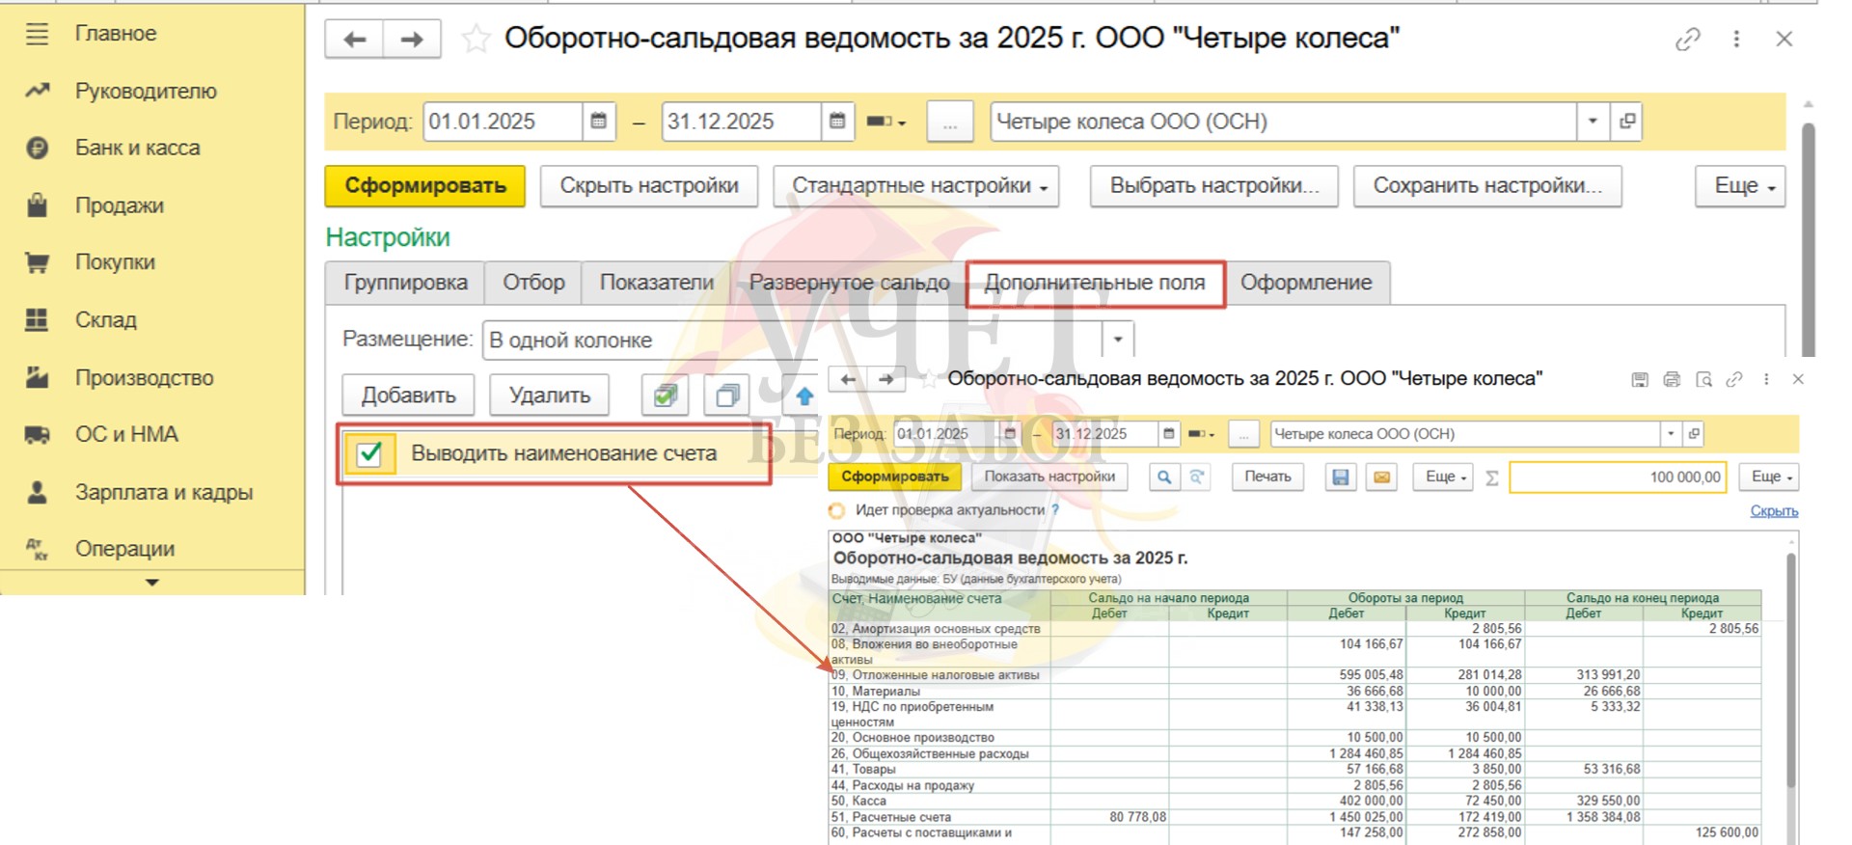Viewport: 1852px width, 845px height.
Task: Switch to the Группировка tab
Action: click(x=405, y=283)
